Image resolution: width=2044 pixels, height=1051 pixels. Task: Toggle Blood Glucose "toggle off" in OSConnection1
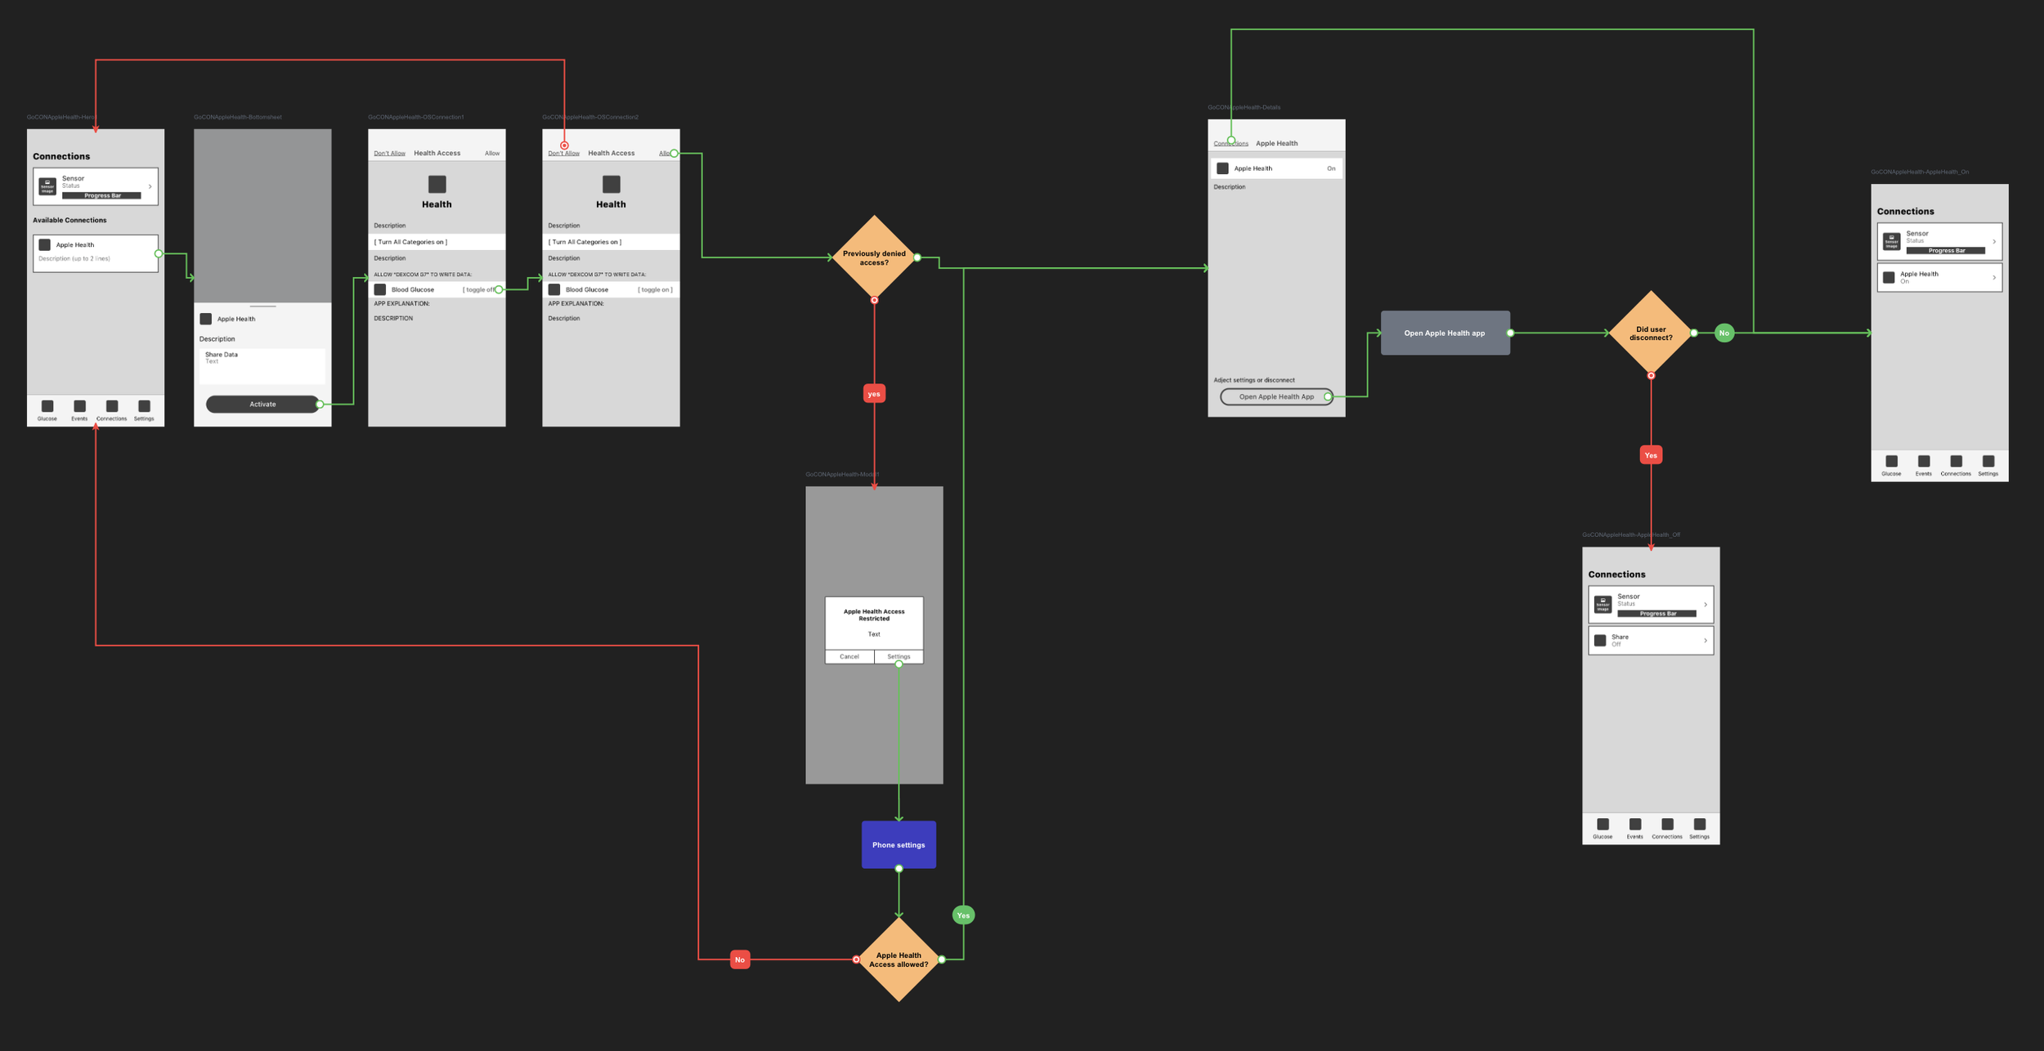click(478, 289)
